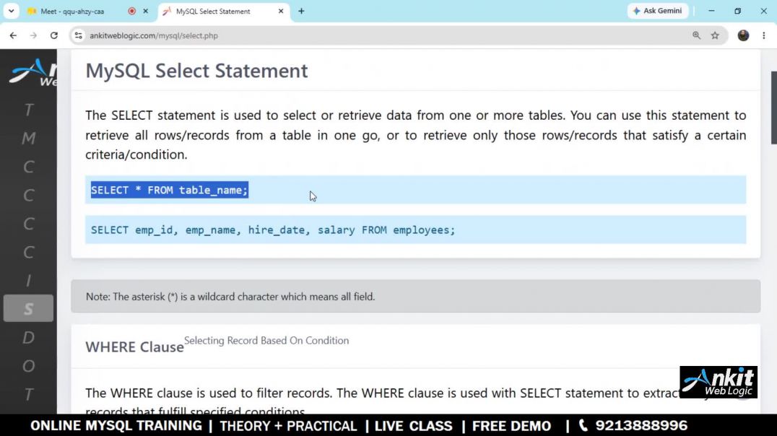Select the D item in sidebar
This screenshot has width=777, height=436.
coord(29,338)
